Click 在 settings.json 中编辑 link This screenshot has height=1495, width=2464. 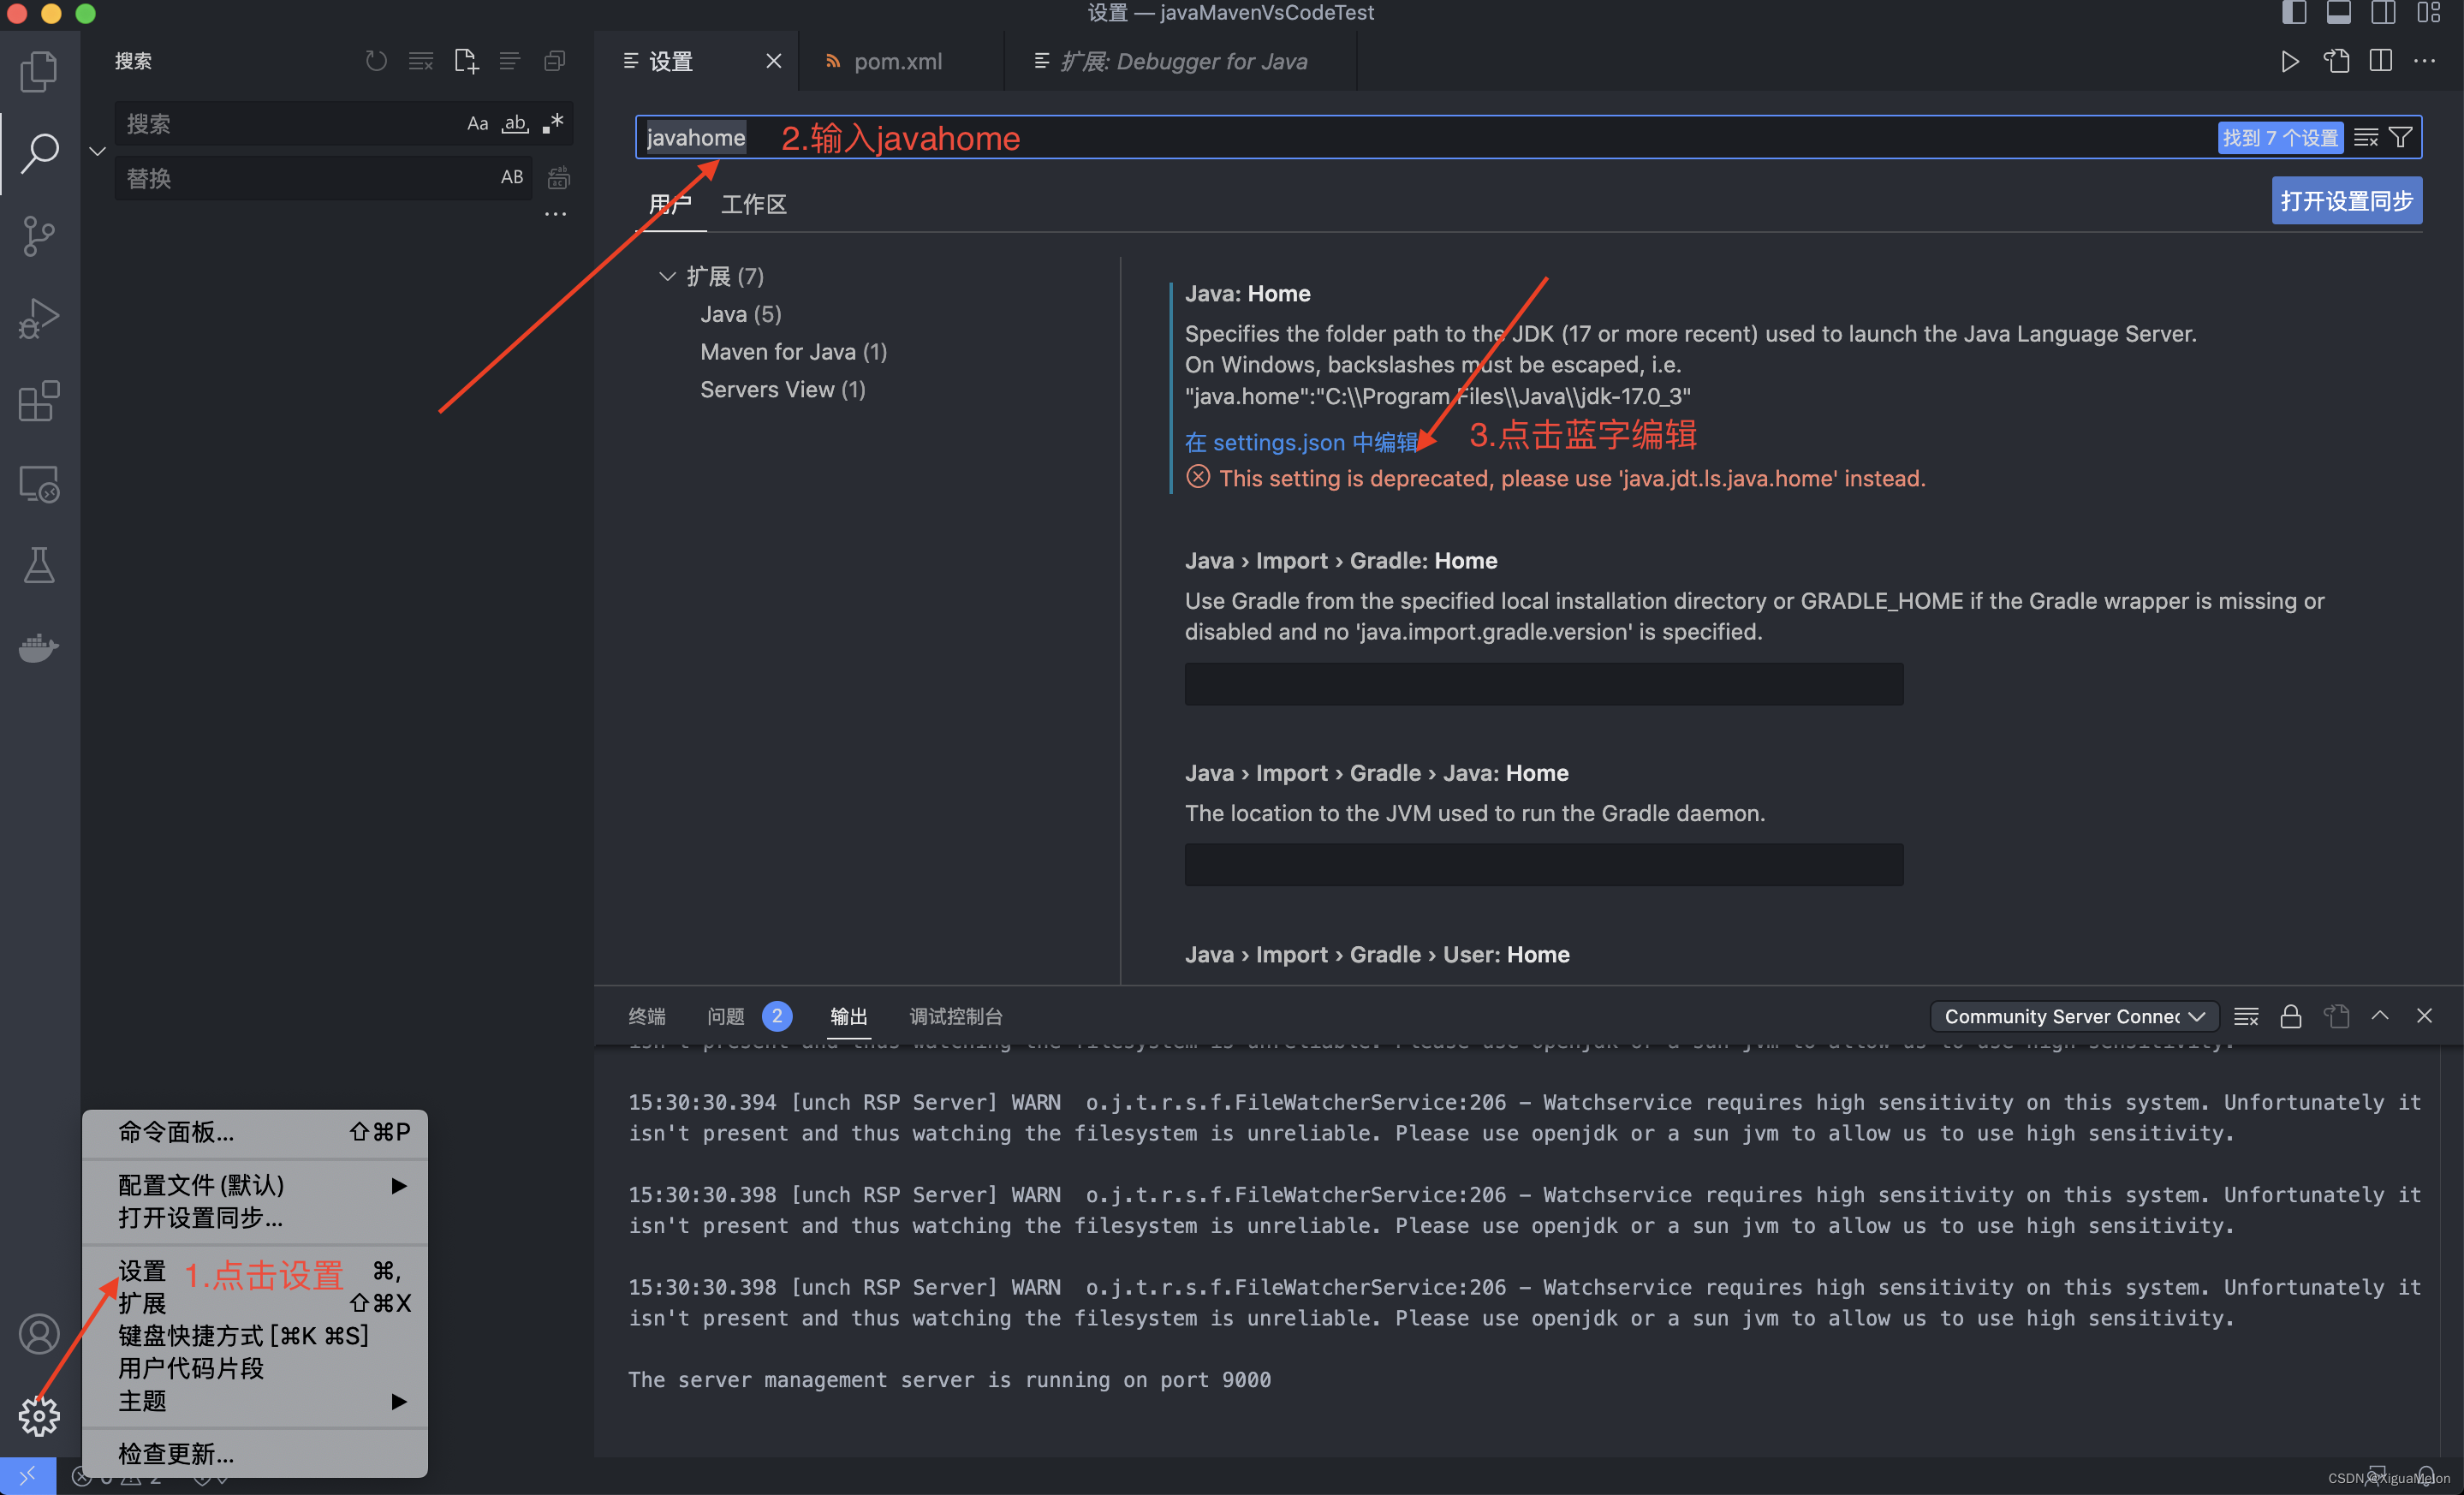(1300, 442)
